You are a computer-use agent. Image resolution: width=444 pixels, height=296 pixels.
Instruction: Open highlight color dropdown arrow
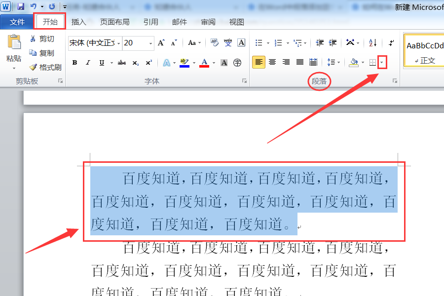pyautogui.click(x=194, y=63)
